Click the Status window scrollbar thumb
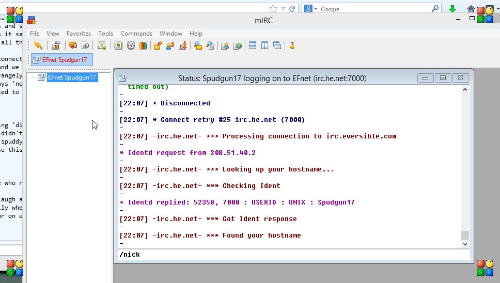The width and height of the screenshot is (500, 283). (465, 235)
